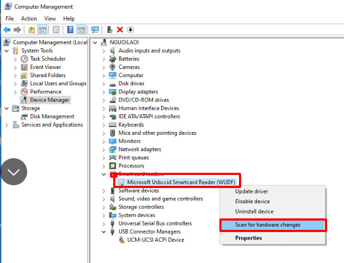Viewport: 344px width, 263px height.
Task: Expand the Display adapters category arrow
Action: click(103, 92)
